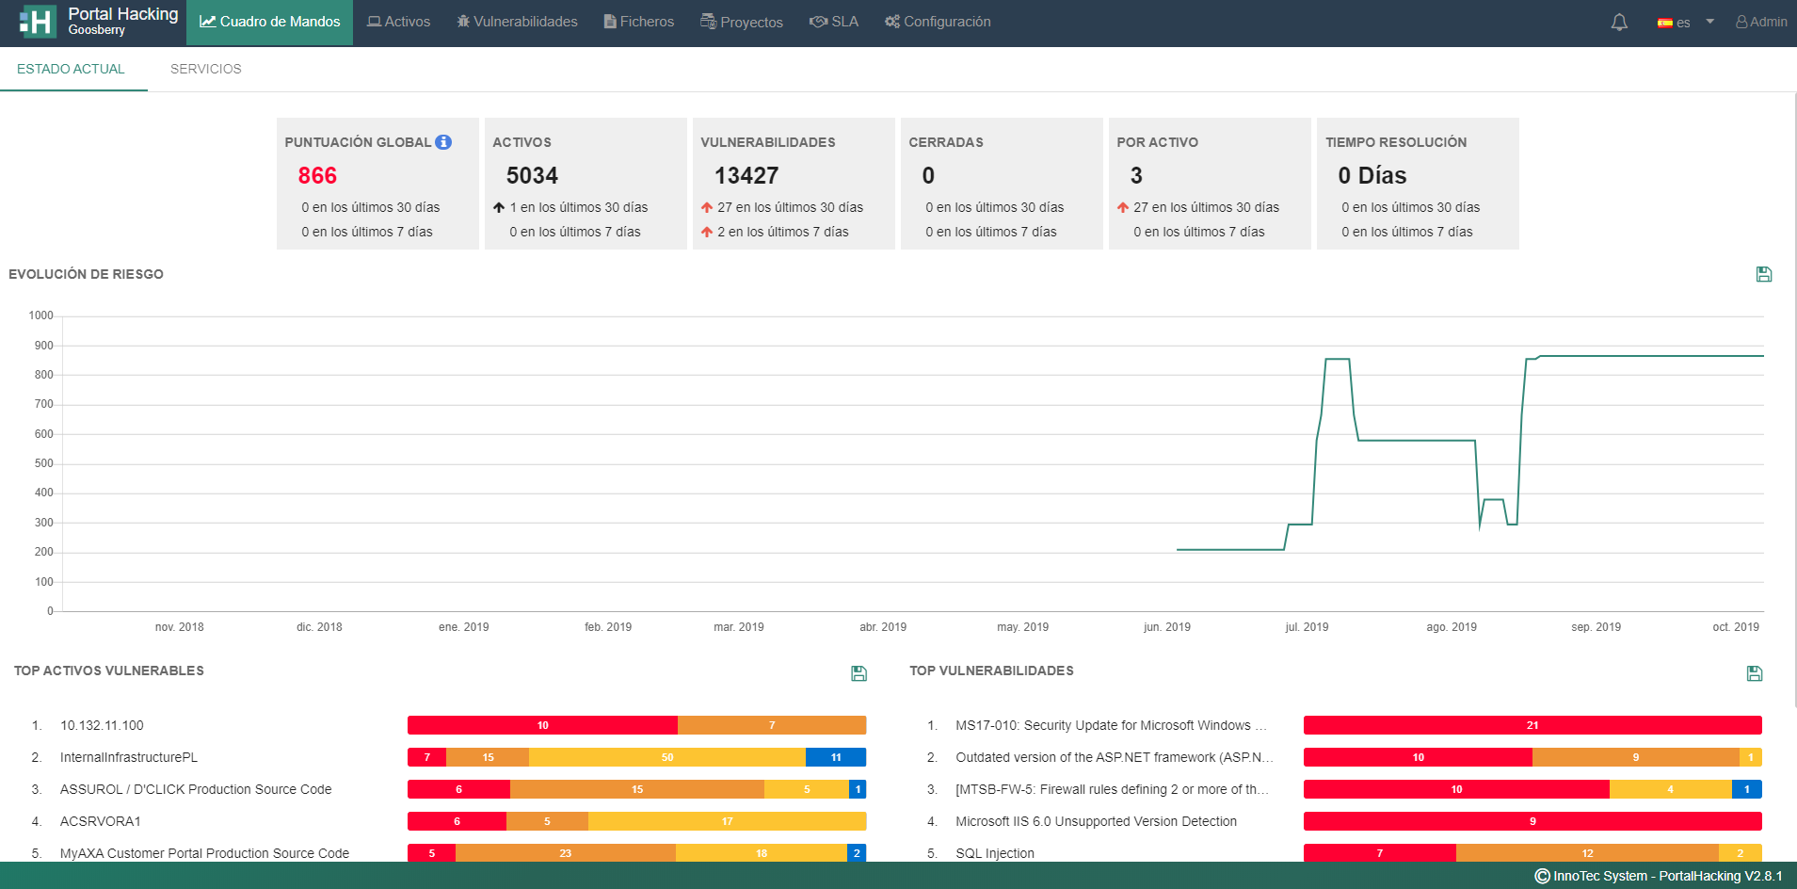Open asset ACSRVORA1
The width and height of the screenshot is (1797, 889).
pyautogui.click(x=101, y=821)
